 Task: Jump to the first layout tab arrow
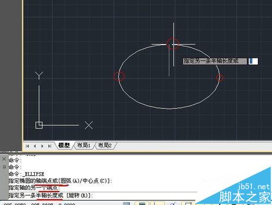point(28,146)
